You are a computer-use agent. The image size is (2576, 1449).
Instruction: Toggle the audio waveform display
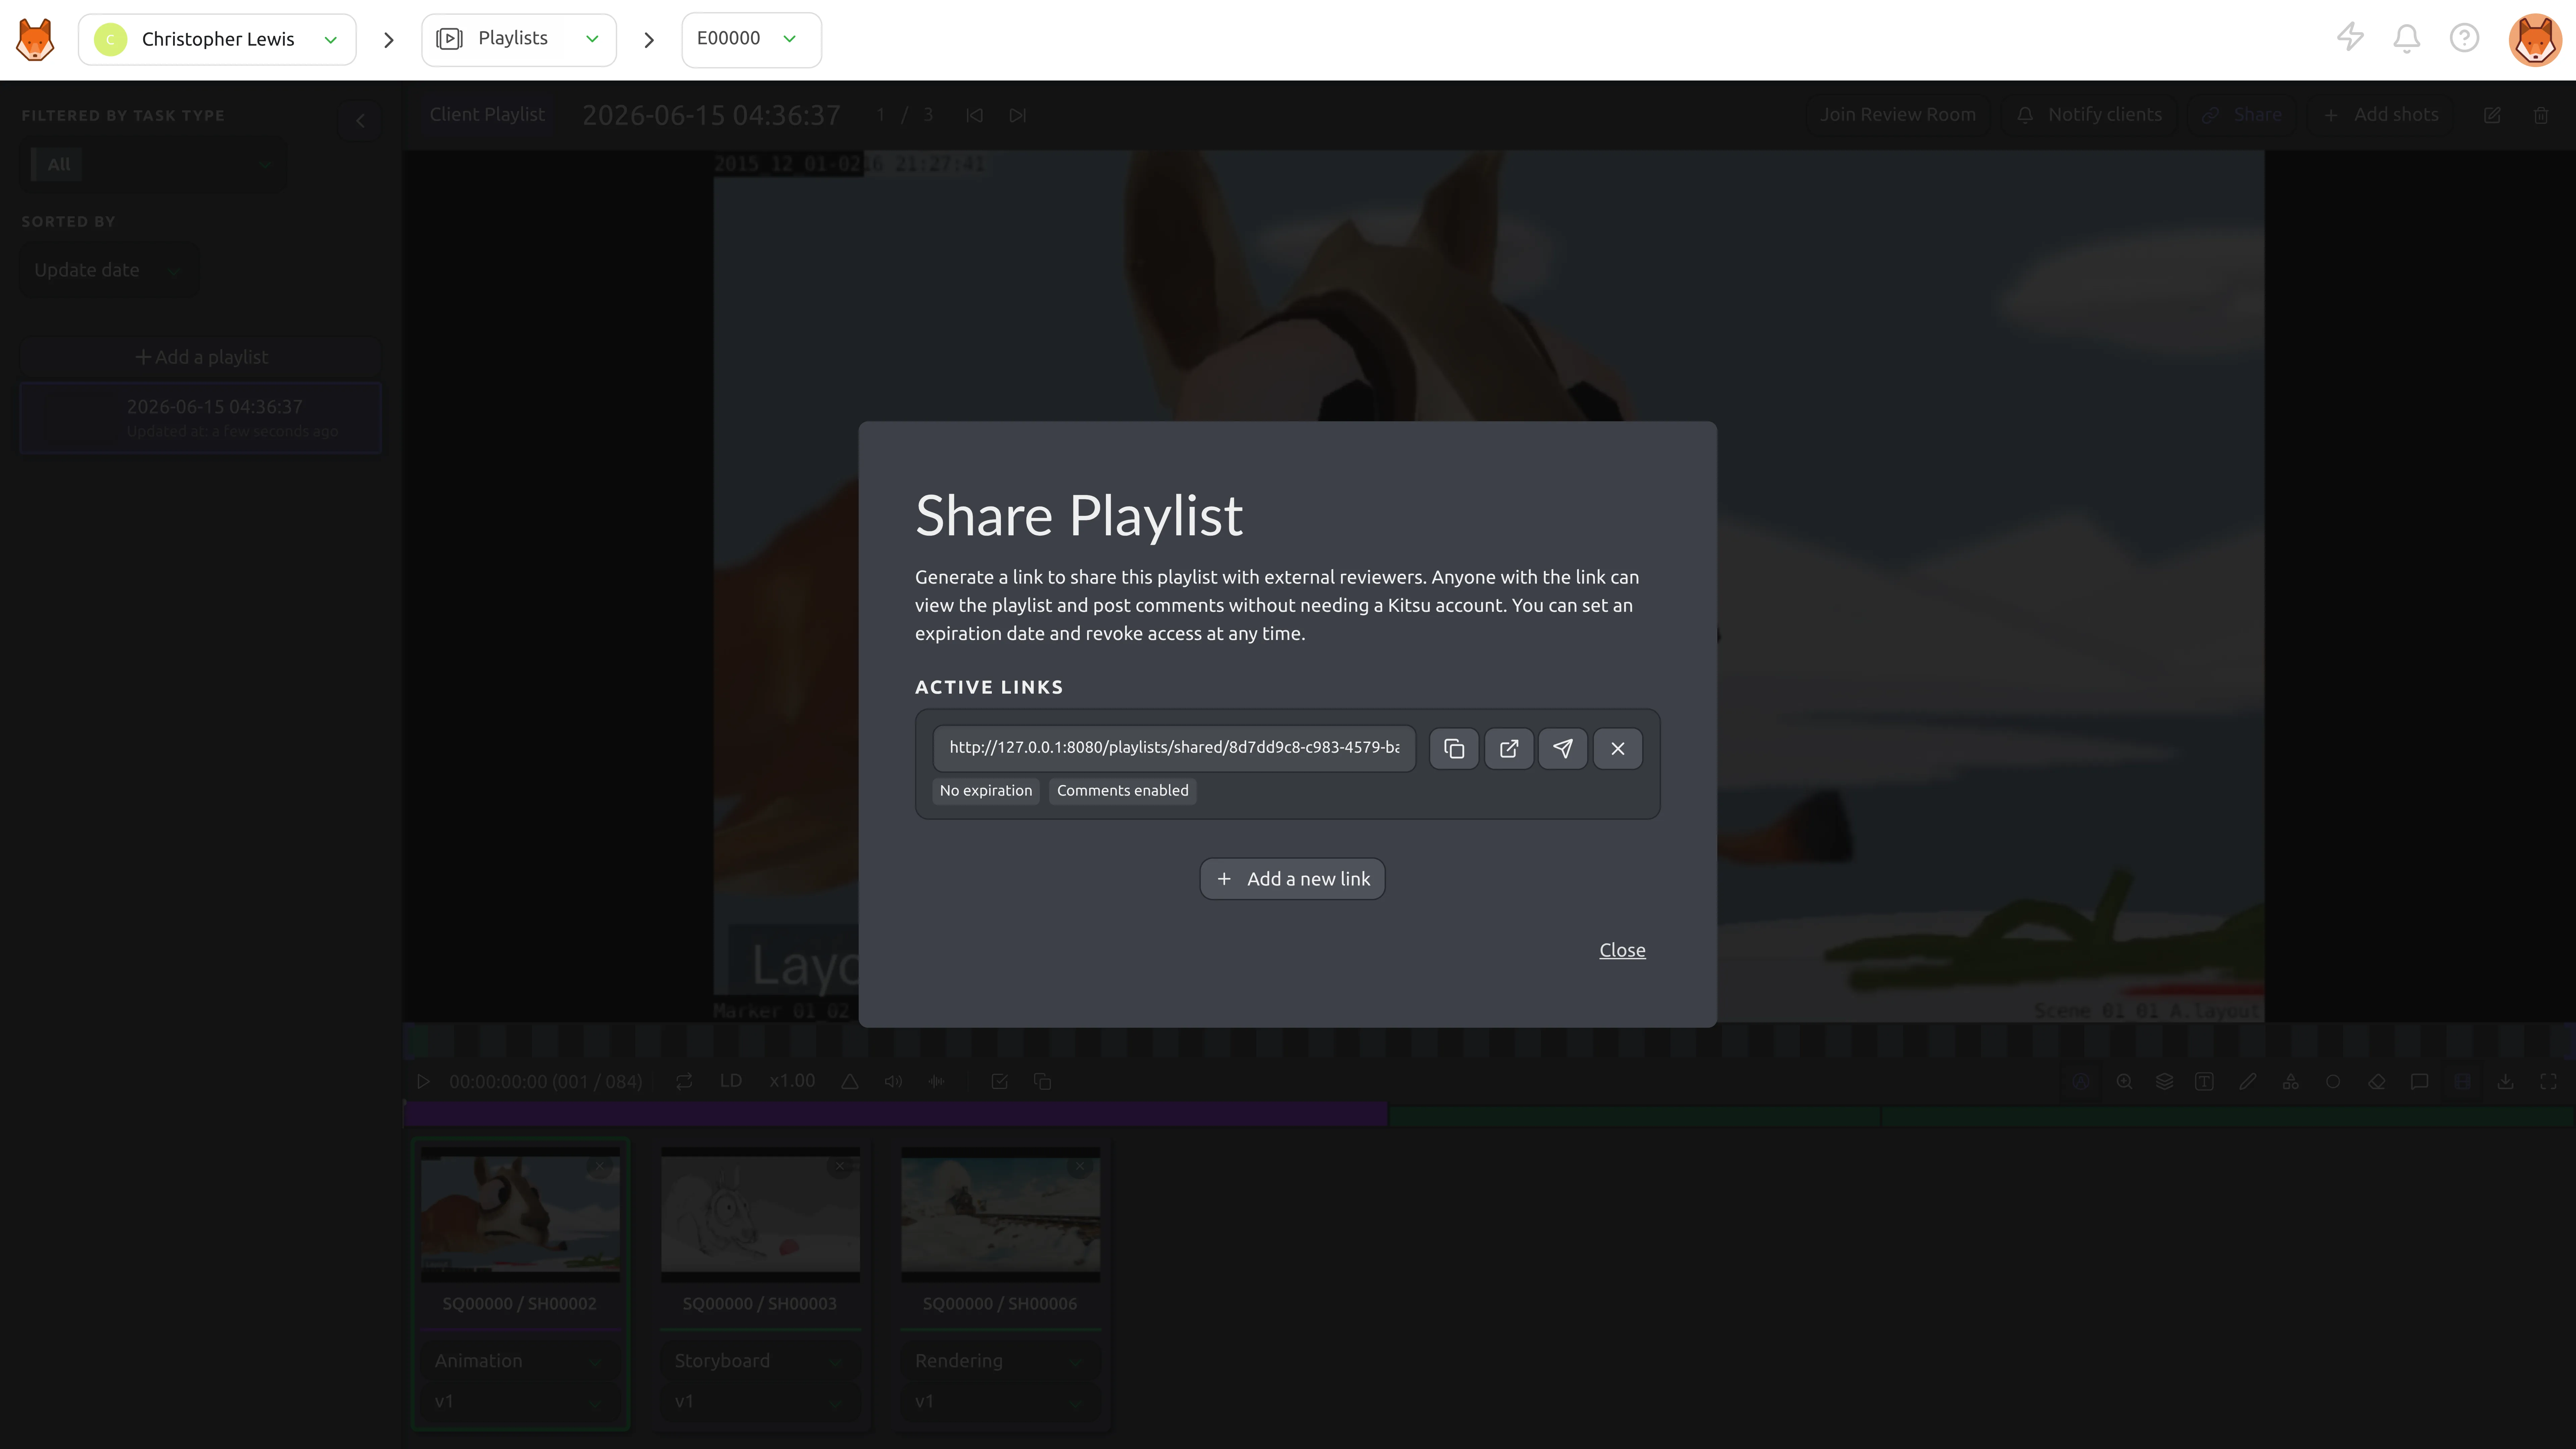coord(936,1082)
